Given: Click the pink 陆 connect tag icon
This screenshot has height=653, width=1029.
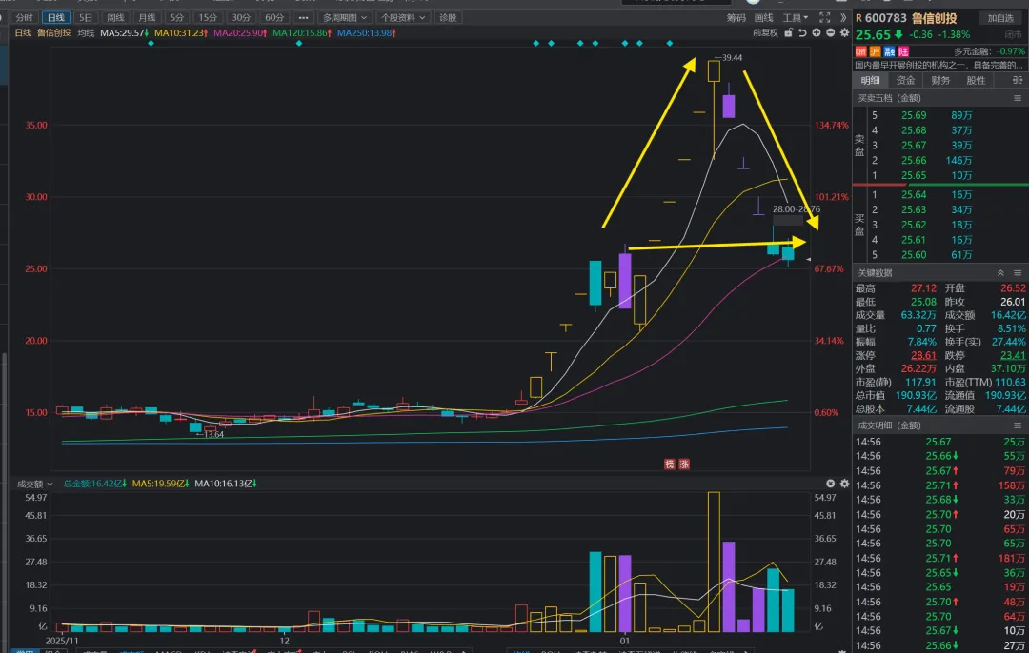Looking at the screenshot, I should click(x=903, y=51).
